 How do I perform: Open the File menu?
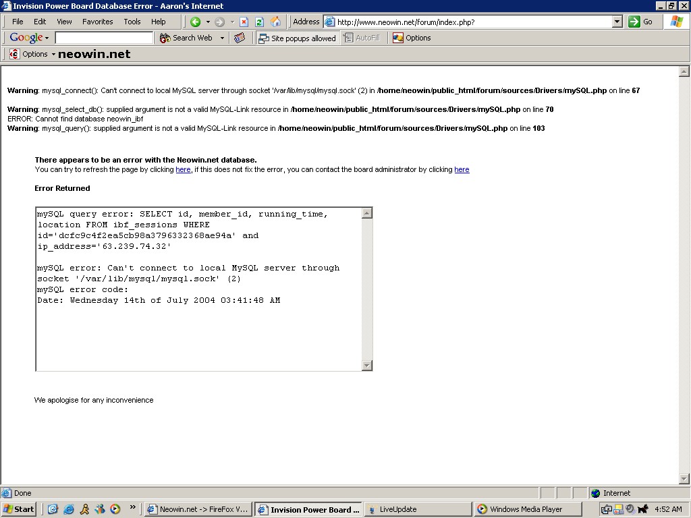18,22
